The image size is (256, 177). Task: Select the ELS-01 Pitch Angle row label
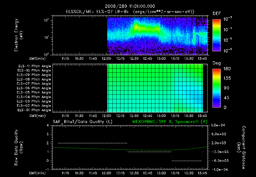pyautogui.click(x=34, y=110)
